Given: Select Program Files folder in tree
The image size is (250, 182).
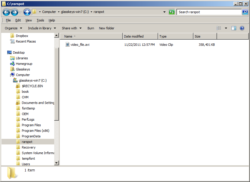Looking at the screenshot, I should (31, 125).
